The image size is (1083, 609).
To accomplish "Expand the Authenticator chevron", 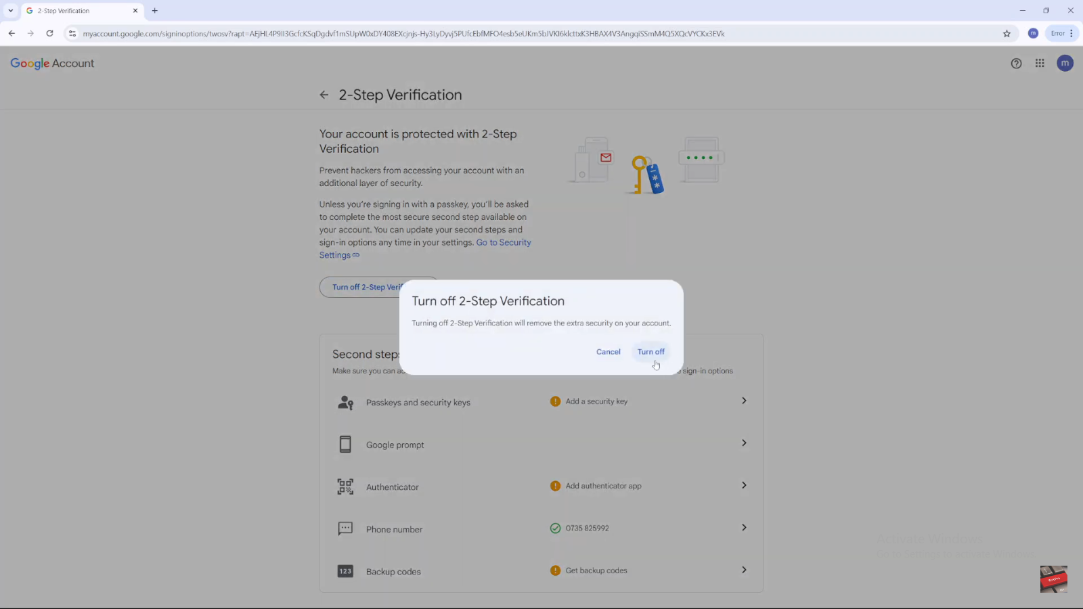I will tap(744, 485).
